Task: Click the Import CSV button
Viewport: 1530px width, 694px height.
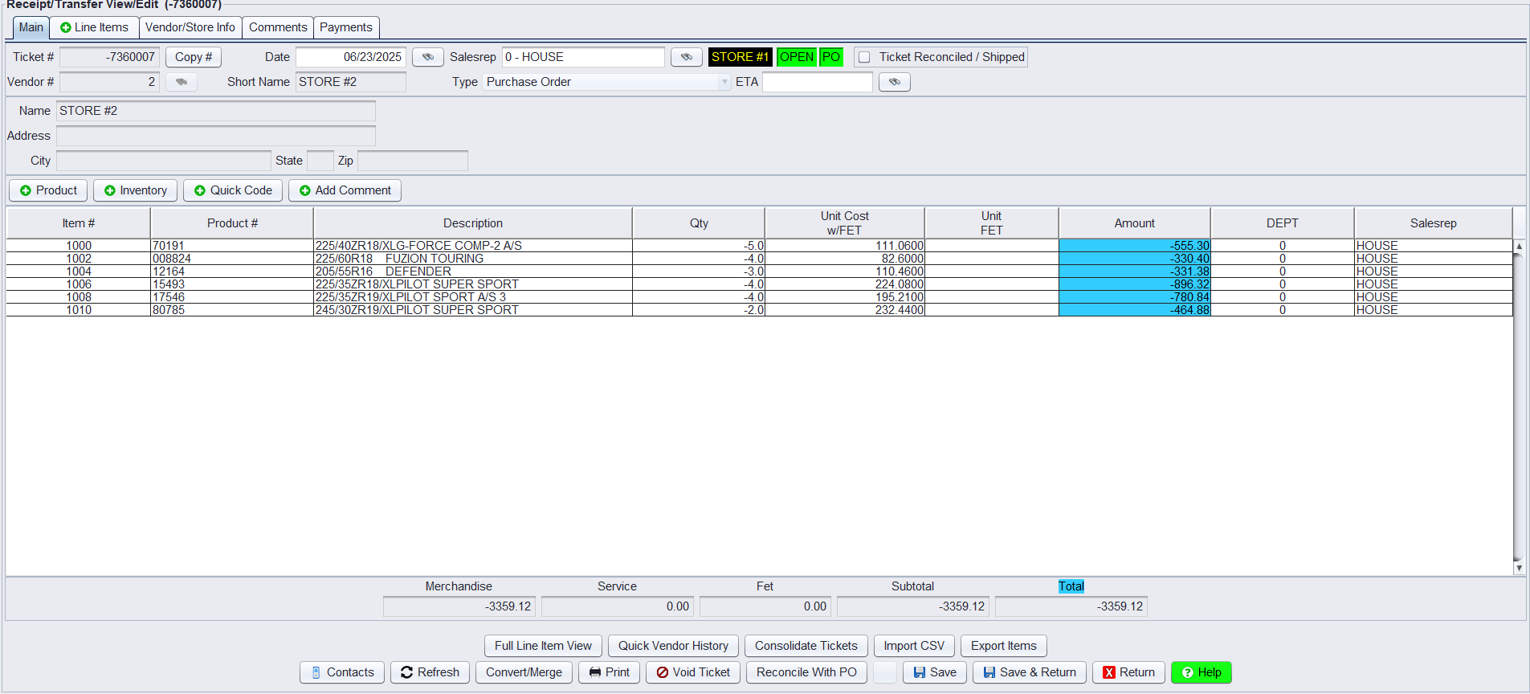Action: (914, 646)
